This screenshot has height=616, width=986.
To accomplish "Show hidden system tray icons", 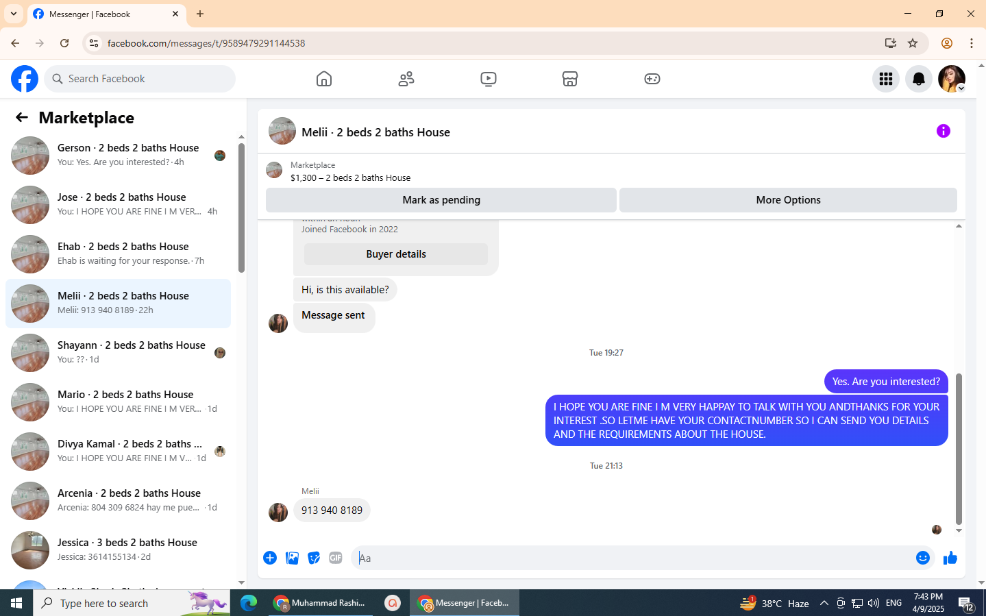I will click(x=824, y=603).
